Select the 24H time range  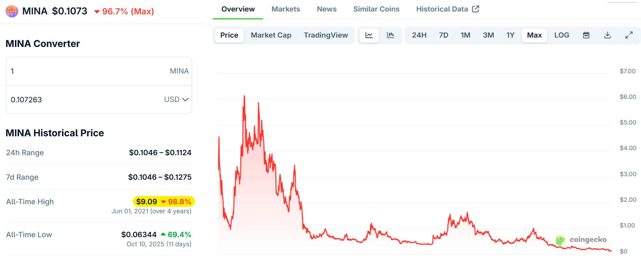coord(419,35)
